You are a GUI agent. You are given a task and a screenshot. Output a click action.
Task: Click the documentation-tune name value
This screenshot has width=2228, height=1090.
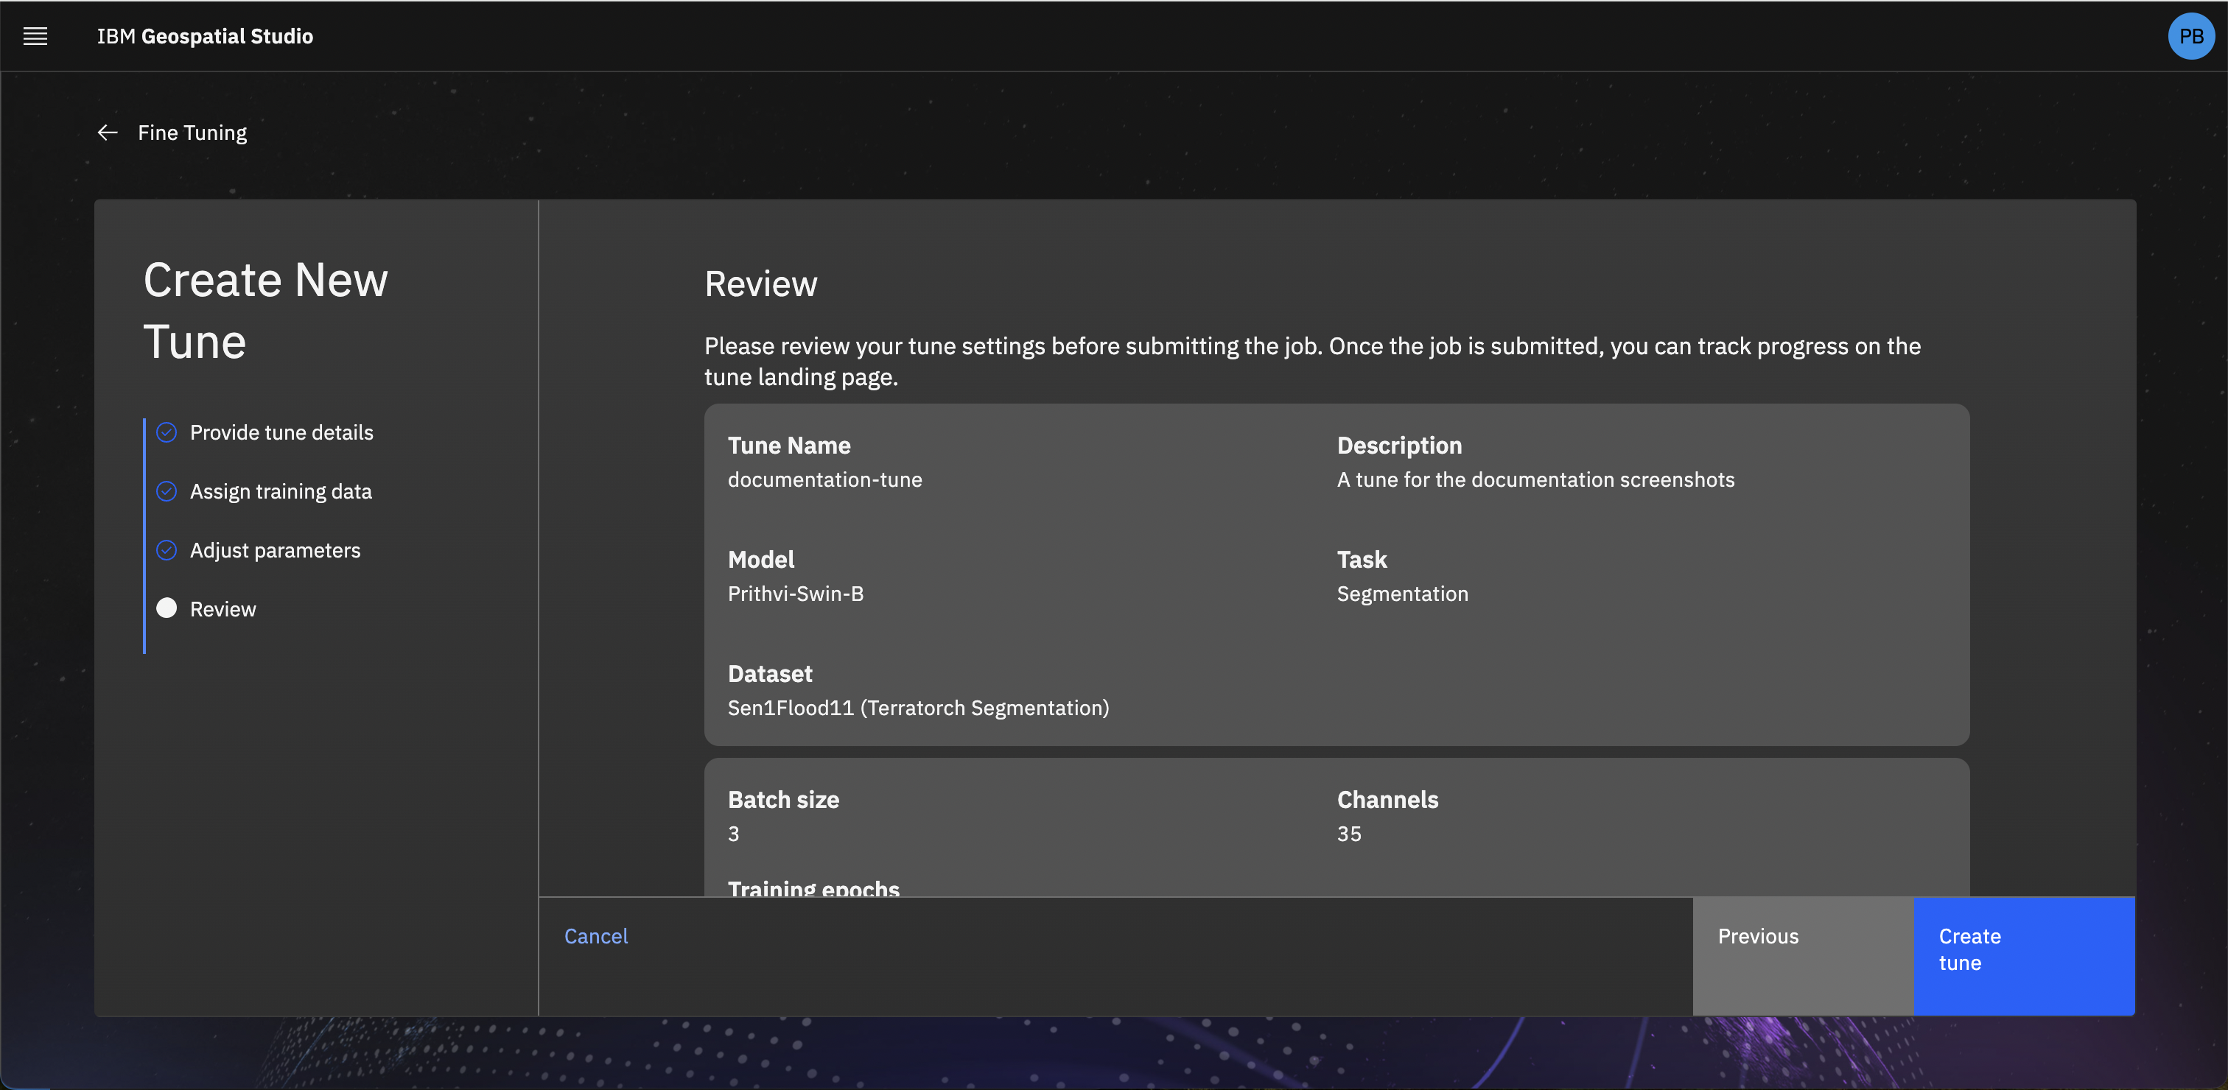tap(824, 479)
